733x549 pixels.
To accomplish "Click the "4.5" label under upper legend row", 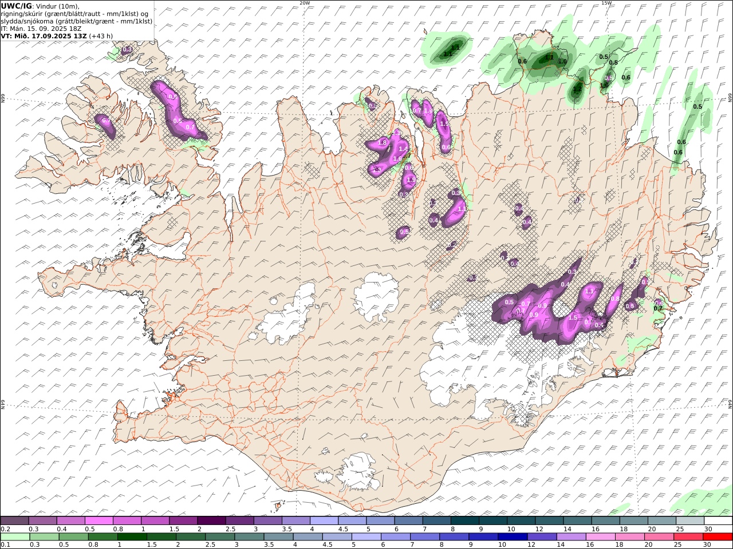I will click(344, 529).
